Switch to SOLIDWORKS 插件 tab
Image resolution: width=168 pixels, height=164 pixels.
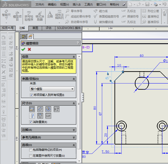[x=69, y=28]
